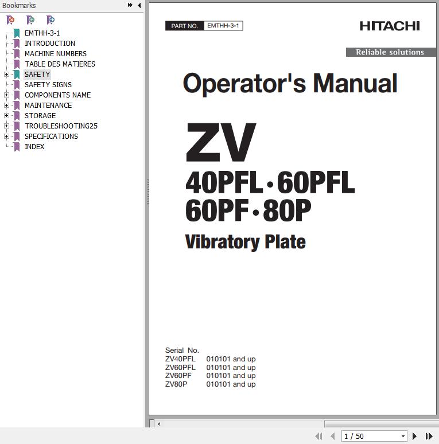The image size is (439, 444).
Task: Expand the TROUBLESHOOTING25 bookmark
Action: point(6,126)
